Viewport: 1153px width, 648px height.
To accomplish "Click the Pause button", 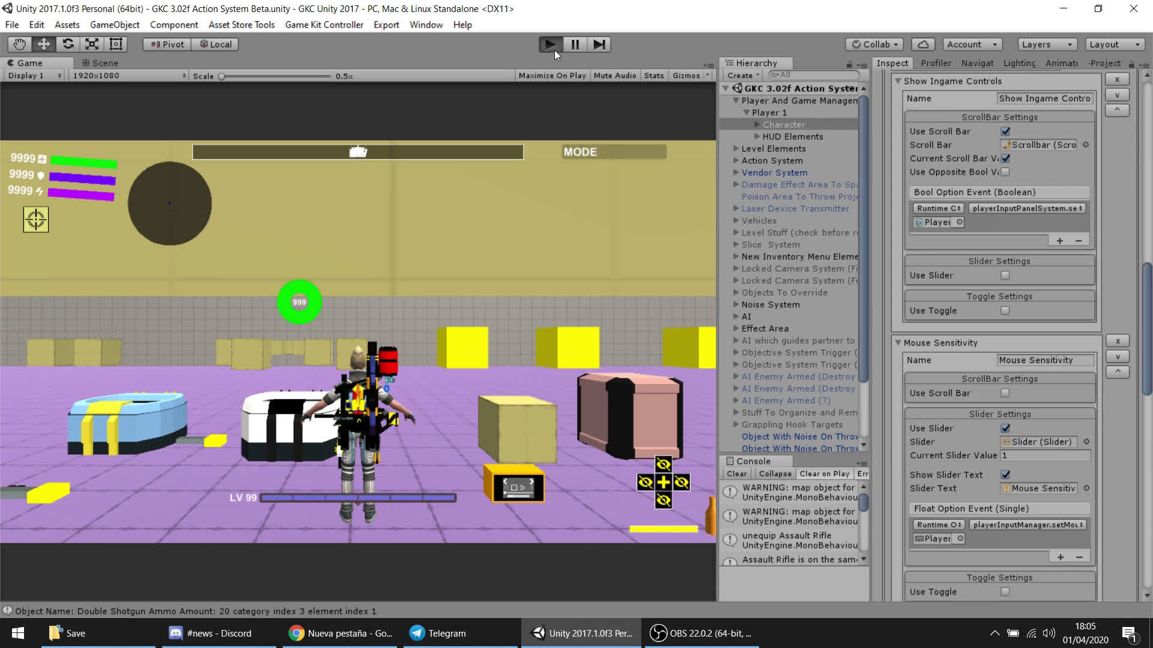I will pyautogui.click(x=575, y=44).
